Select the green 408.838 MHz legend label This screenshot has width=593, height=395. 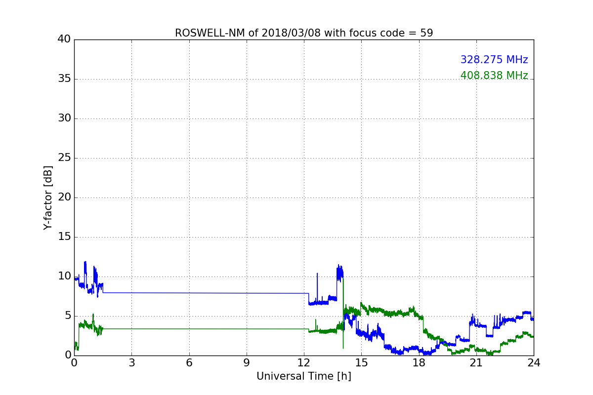494,76
